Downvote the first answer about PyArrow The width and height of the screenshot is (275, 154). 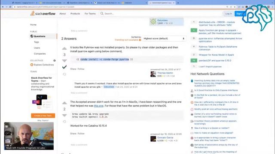[64, 61]
